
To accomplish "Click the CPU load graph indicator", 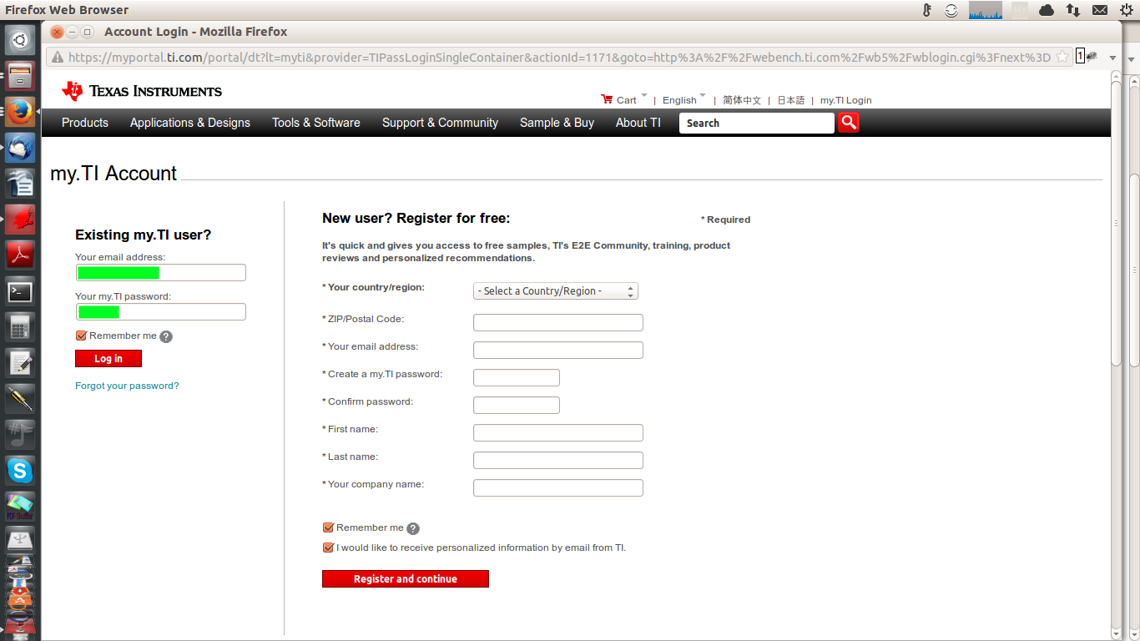I will 986,10.
